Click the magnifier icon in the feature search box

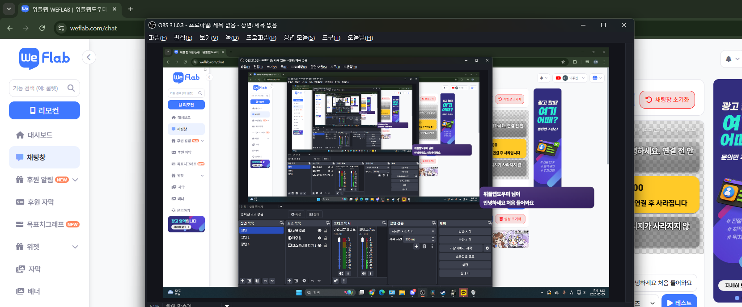tap(71, 88)
